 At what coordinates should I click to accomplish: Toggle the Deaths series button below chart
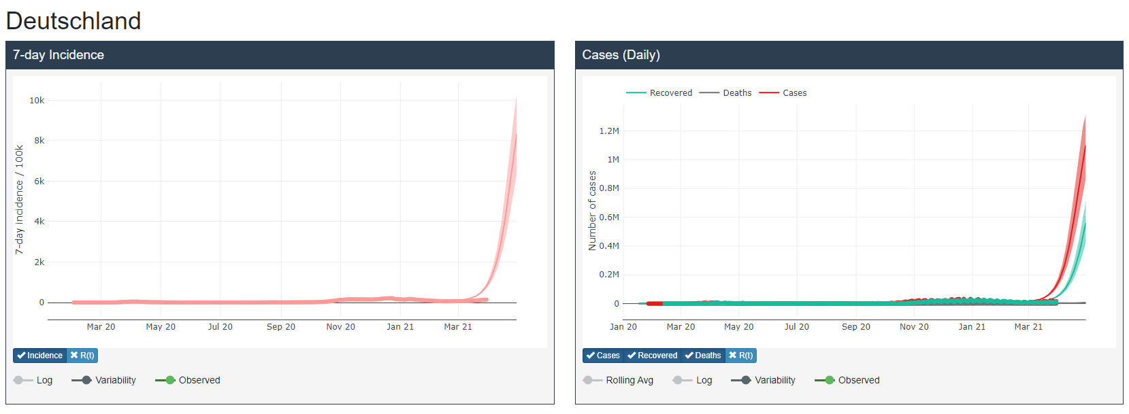(703, 356)
